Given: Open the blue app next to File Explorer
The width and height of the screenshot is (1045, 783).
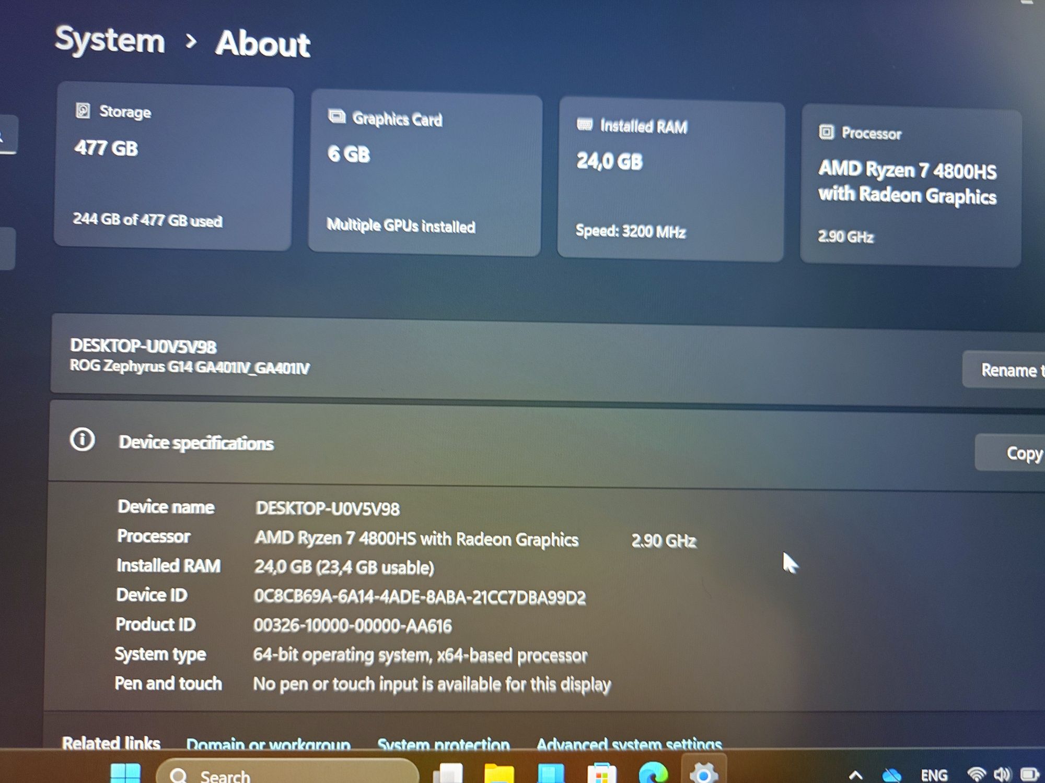Looking at the screenshot, I should tap(551, 773).
